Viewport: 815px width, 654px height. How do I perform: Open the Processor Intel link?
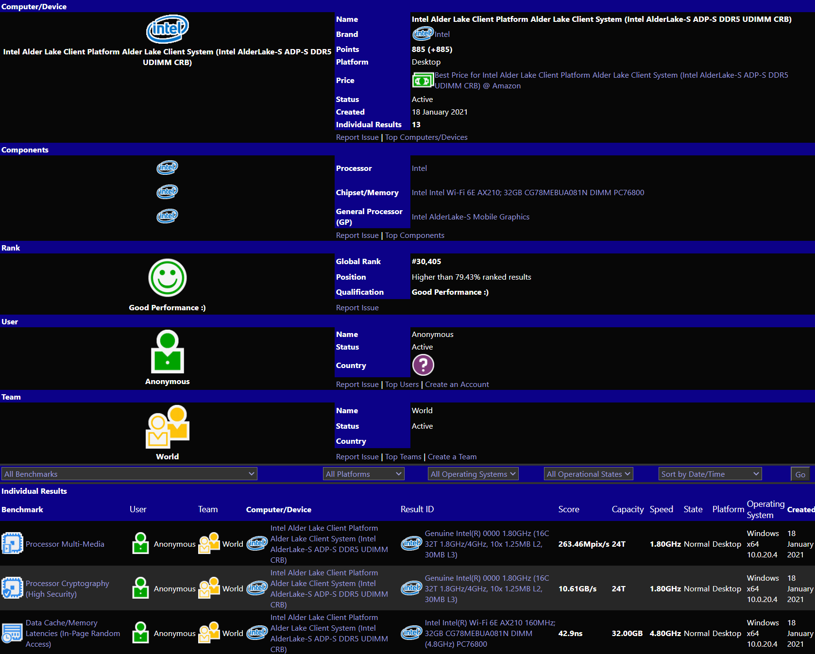(x=419, y=168)
